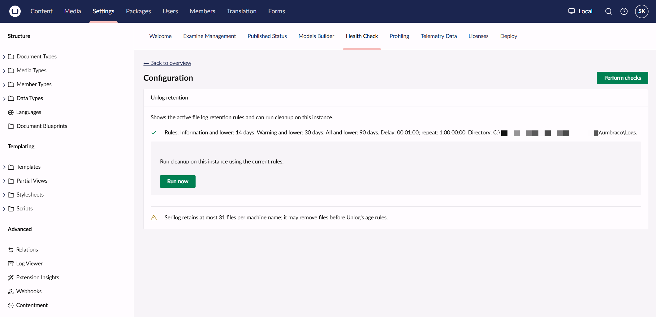Expand the Document Types tree node
The width and height of the screenshot is (656, 317).
(x=4, y=57)
